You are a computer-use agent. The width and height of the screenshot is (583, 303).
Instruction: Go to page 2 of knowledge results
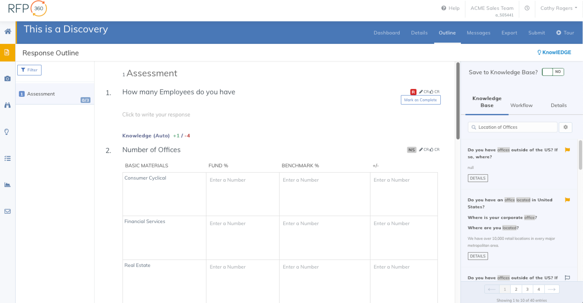(516, 289)
